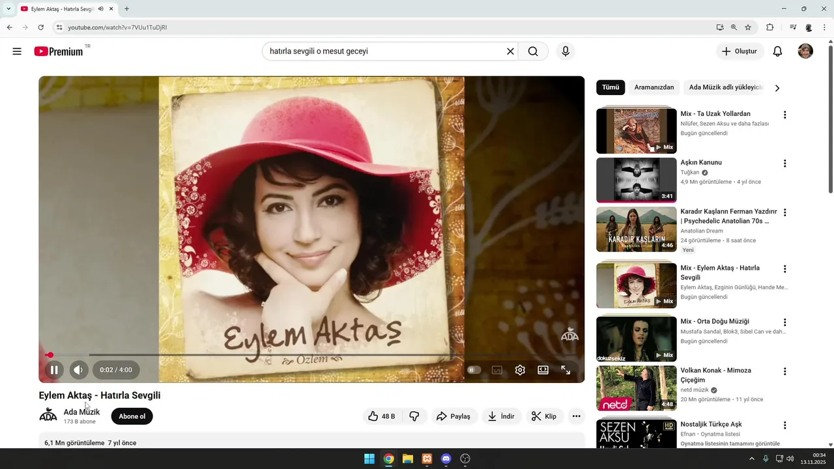Viewport: 834px width, 469px height.
Task: Open Mix - Orta Doğu Müziği title
Action: point(715,321)
